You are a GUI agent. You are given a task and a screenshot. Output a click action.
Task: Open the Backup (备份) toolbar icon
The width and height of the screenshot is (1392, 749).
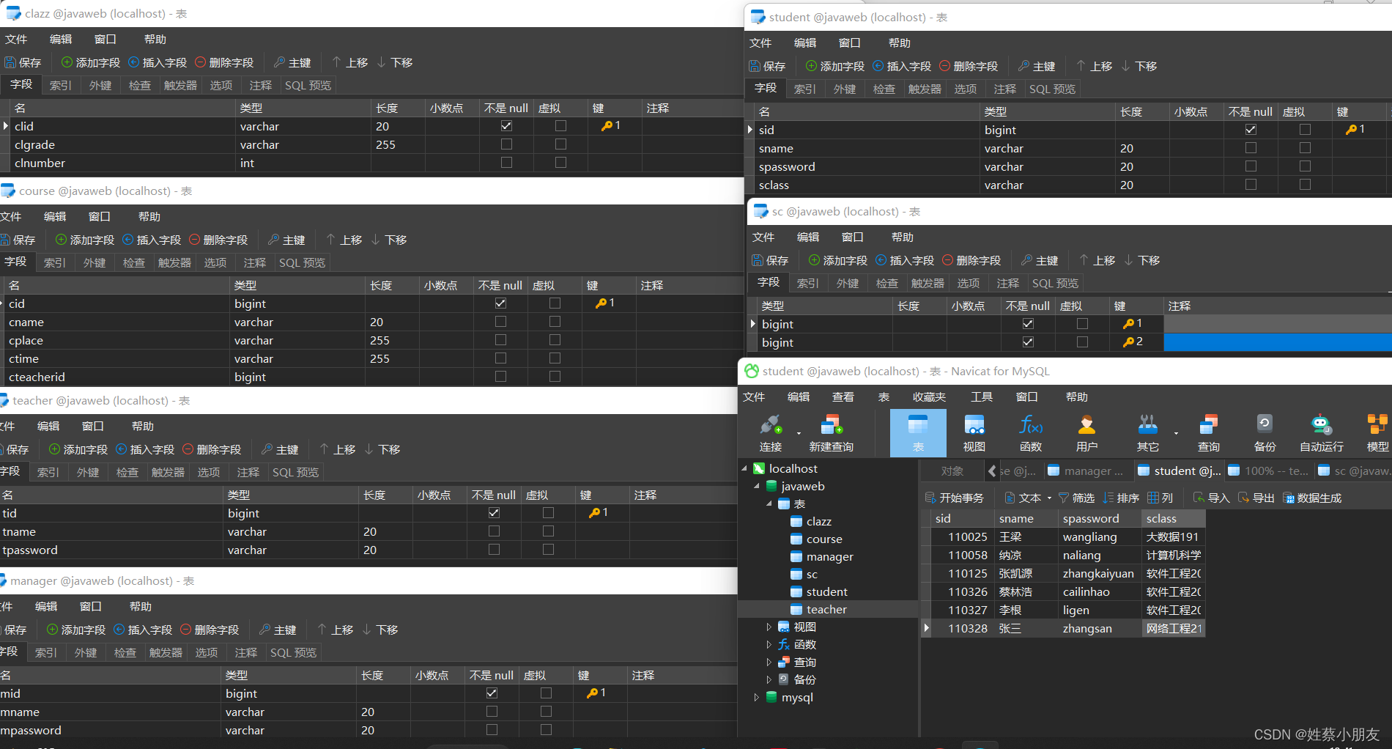1265,432
